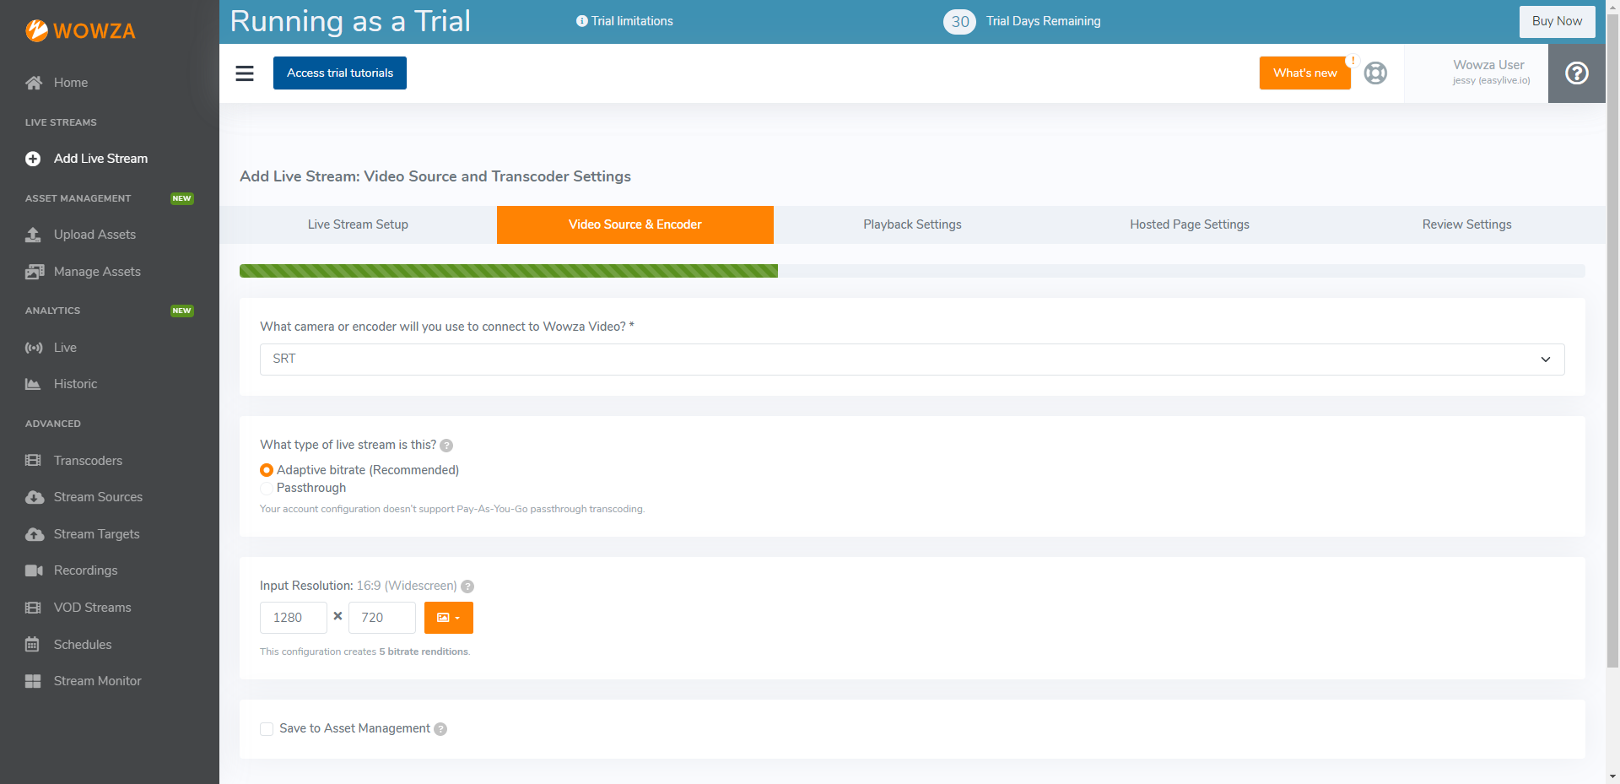1620x784 pixels.
Task: Open the support lifebuoy icon
Action: click(x=1375, y=73)
